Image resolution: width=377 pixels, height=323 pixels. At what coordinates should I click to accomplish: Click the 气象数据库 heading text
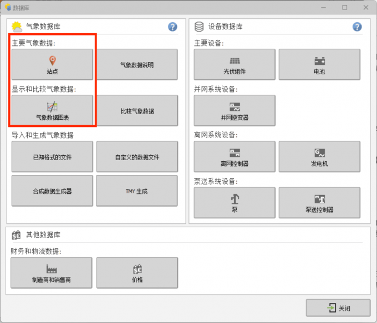[43, 27]
